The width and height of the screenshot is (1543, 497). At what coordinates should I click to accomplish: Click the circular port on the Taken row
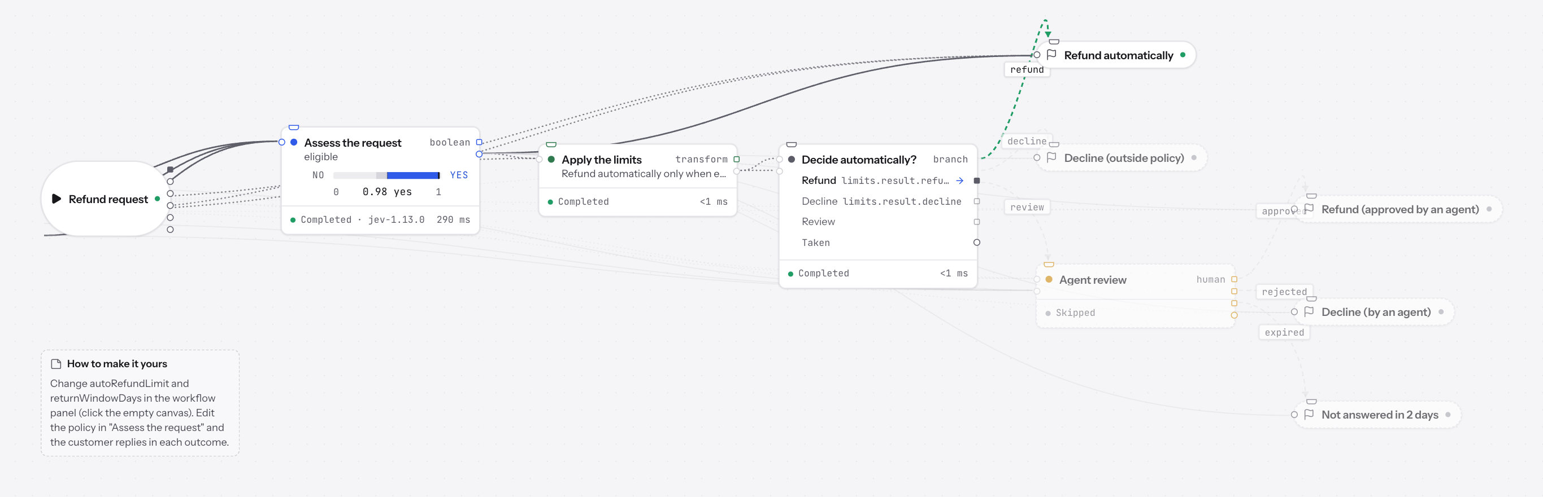click(x=976, y=242)
